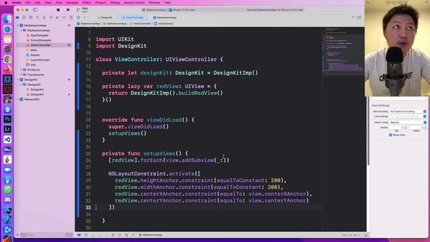This screenshot has height=242, width=430.
Task: Go forward in editor history
Action: [x=89, y=17]
